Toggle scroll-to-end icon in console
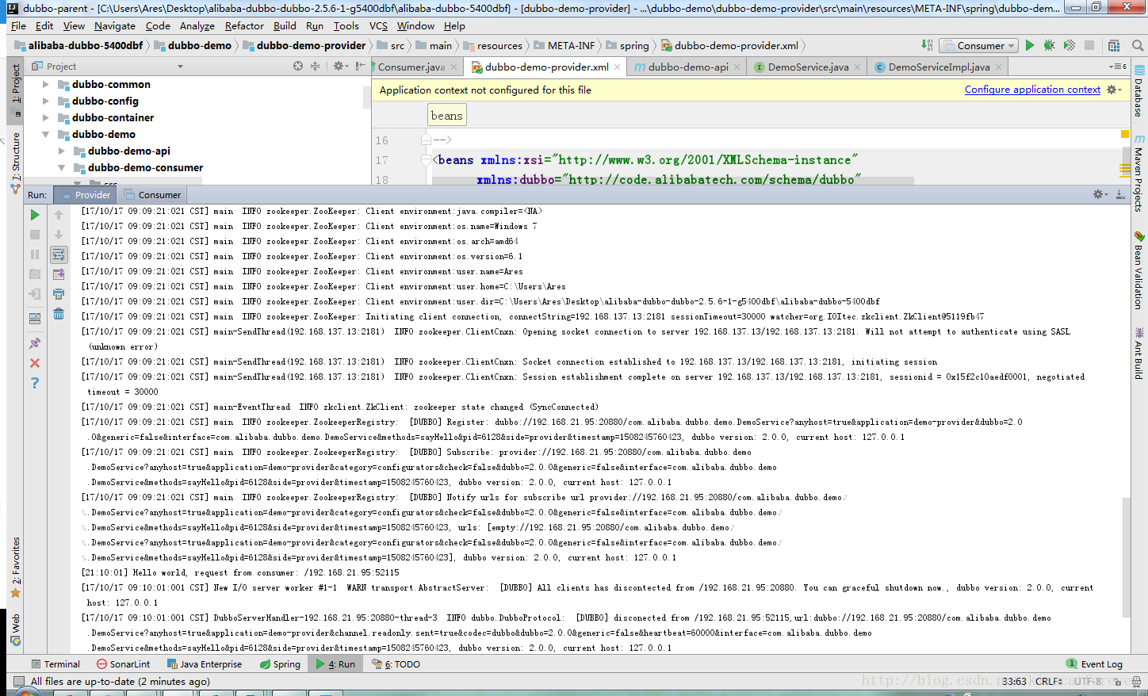The image size is (1148, 696). tap(59, 274)
